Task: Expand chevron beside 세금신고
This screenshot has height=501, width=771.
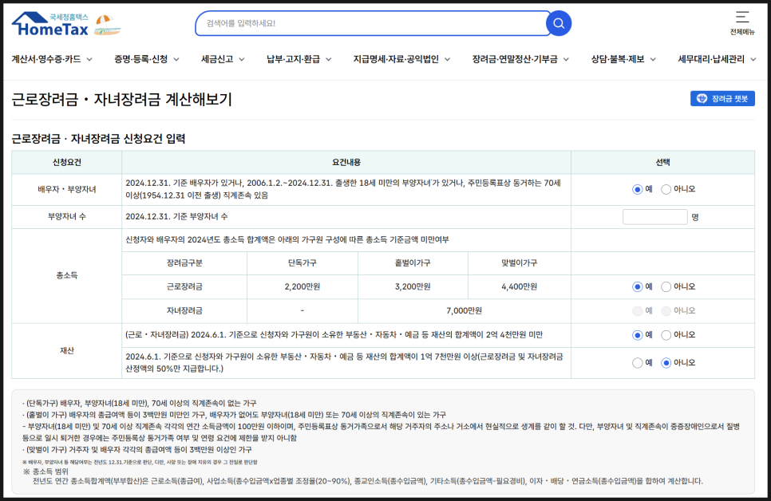Action: [x=241, y=60]
